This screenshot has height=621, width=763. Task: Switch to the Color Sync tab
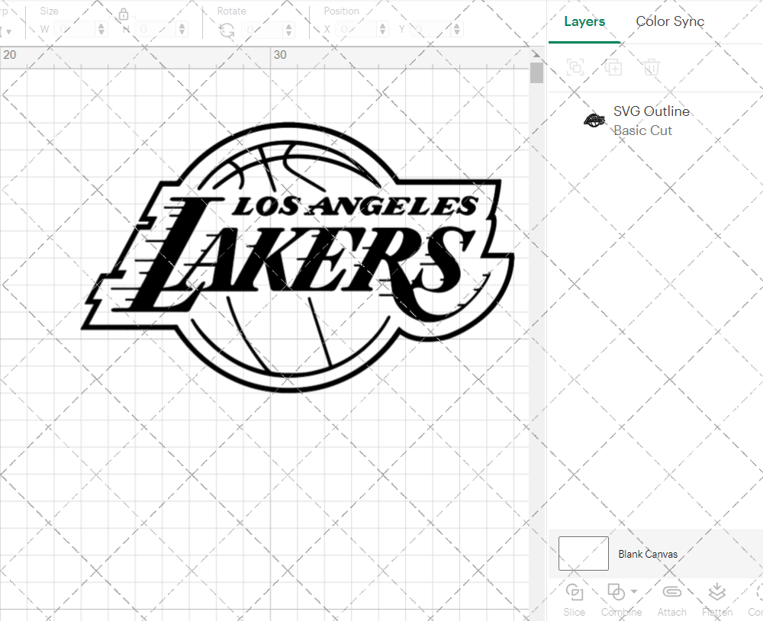[x=670, y=21]
